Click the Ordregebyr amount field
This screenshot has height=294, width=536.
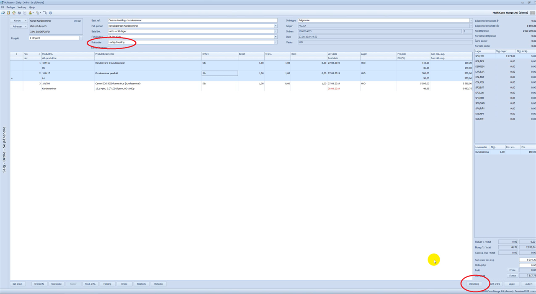(x=527, y=265)
